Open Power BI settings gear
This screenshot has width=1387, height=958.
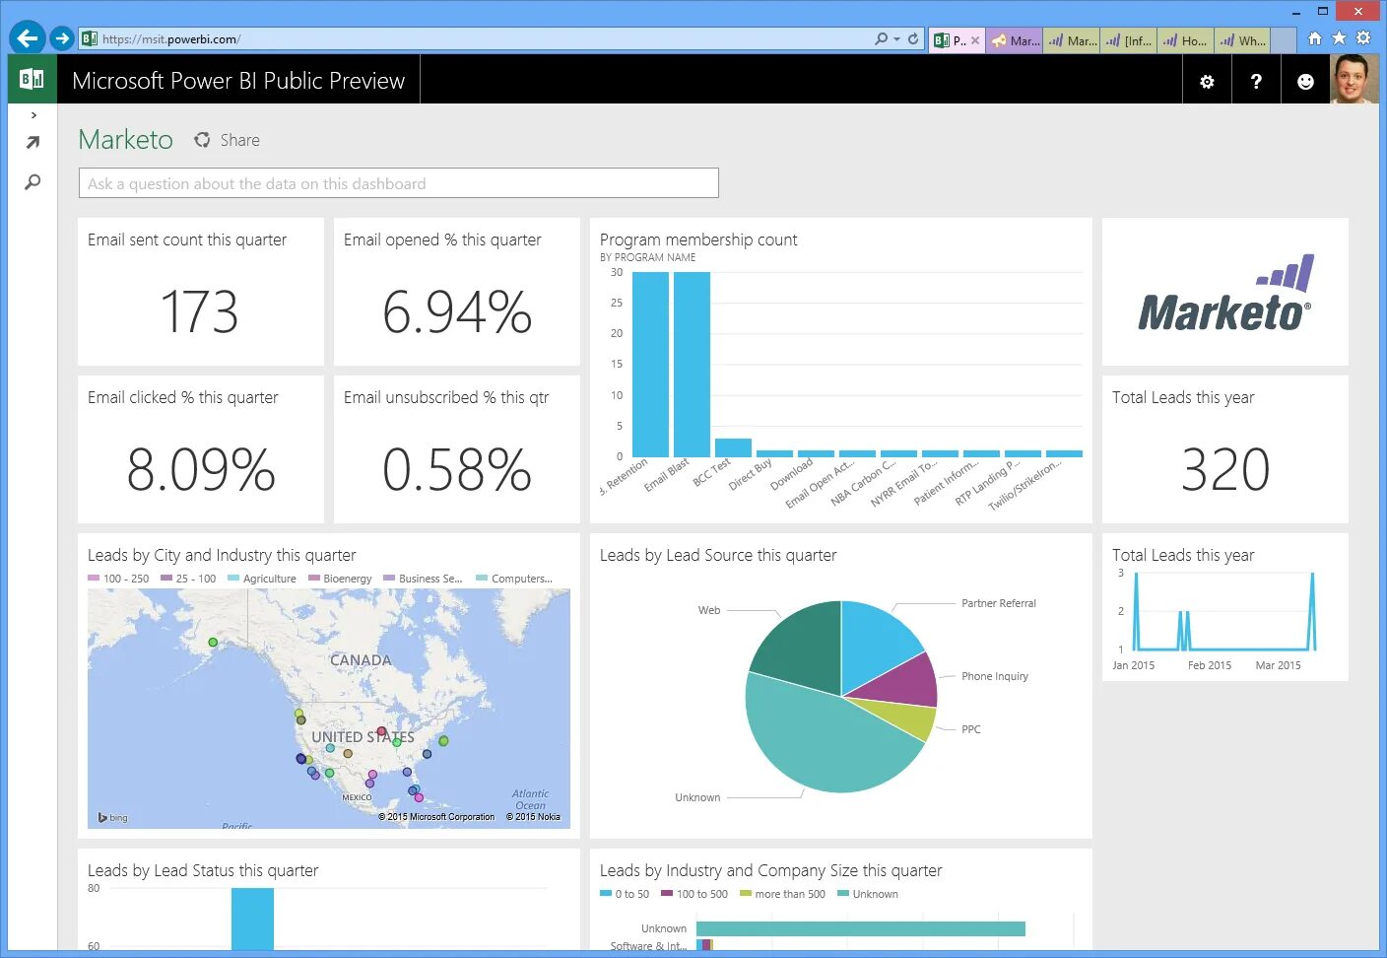coord(1207,81)
